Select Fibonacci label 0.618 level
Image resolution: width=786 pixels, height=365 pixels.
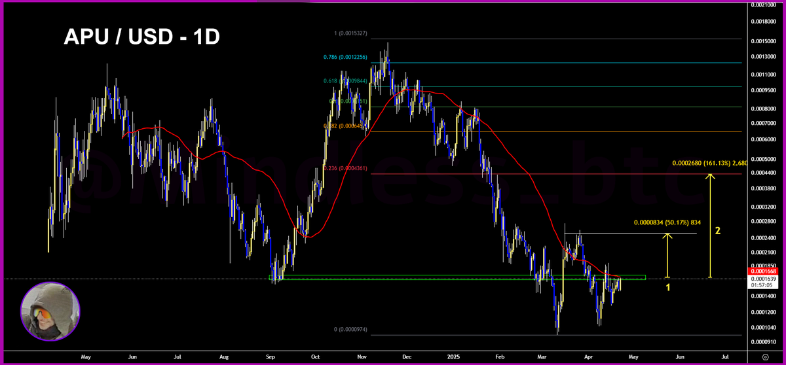[x=346, y=80]
